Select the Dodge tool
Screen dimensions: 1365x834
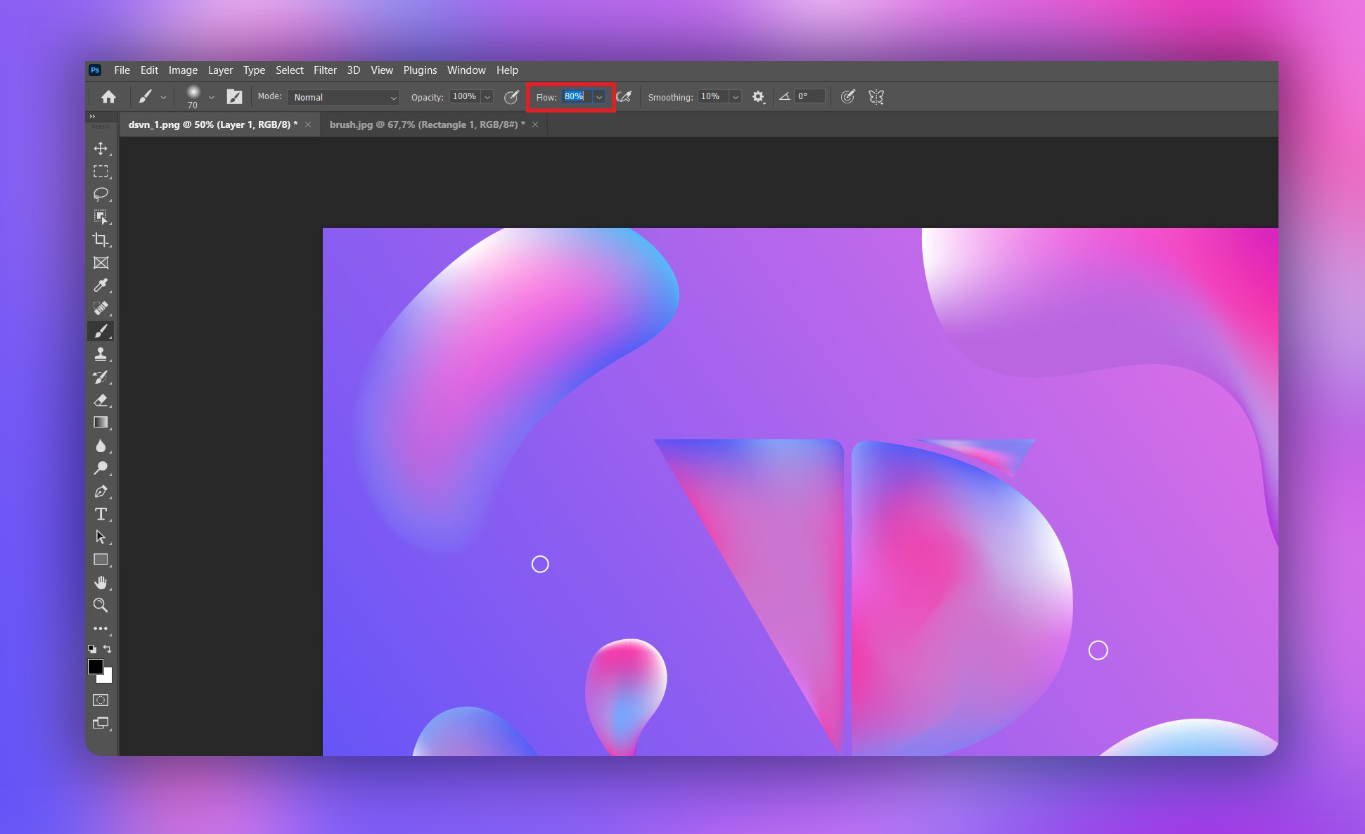coord(101,468)
